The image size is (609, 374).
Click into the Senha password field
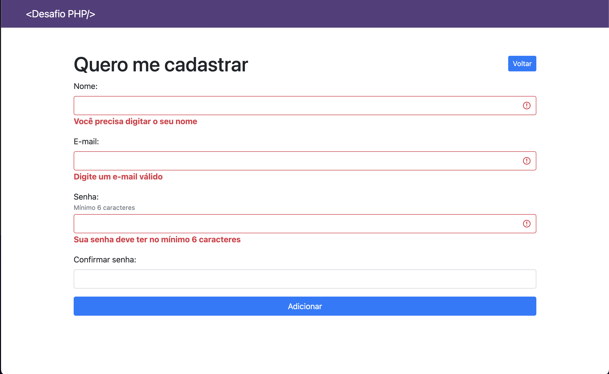point(297,224)
